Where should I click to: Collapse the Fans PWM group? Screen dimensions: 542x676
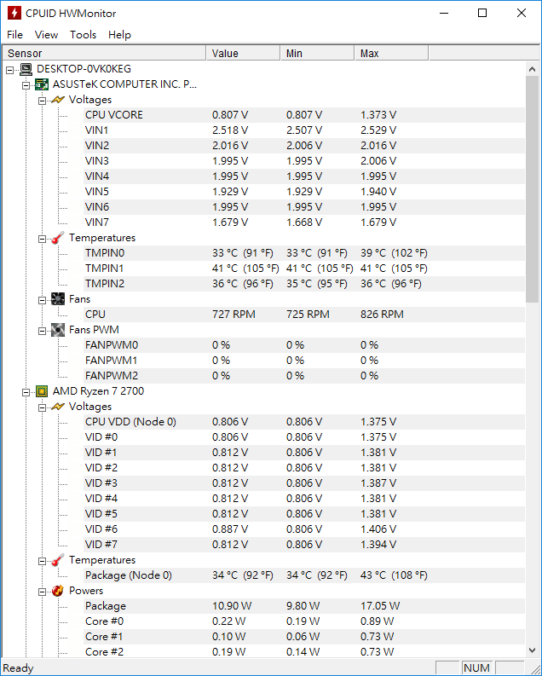[x=43, y=331]
